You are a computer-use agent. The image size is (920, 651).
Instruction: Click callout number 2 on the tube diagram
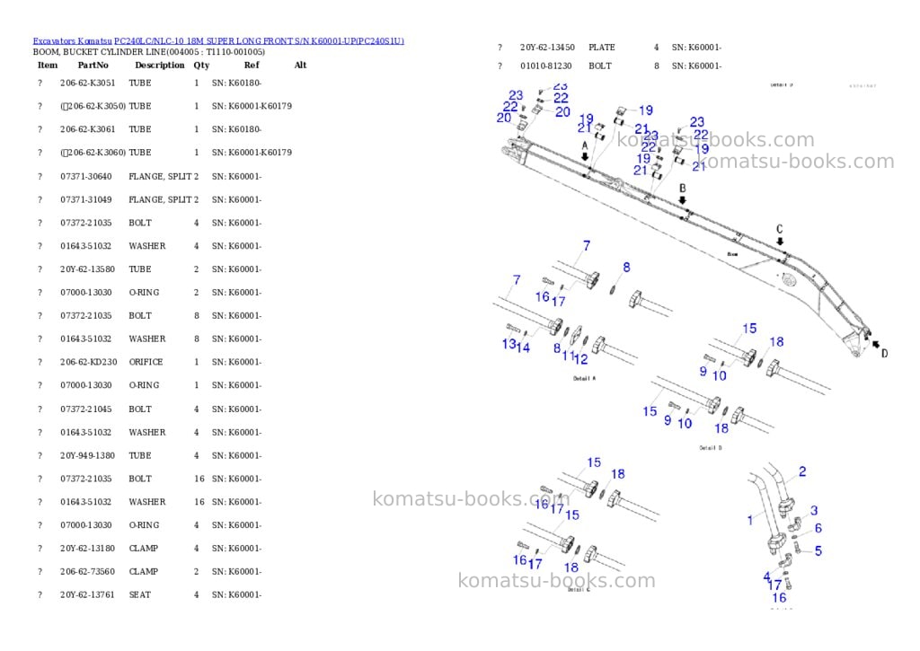coord(802,471)
